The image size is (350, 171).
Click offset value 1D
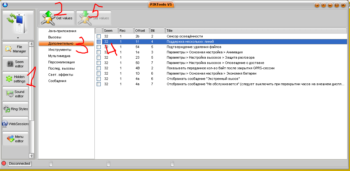138,73
